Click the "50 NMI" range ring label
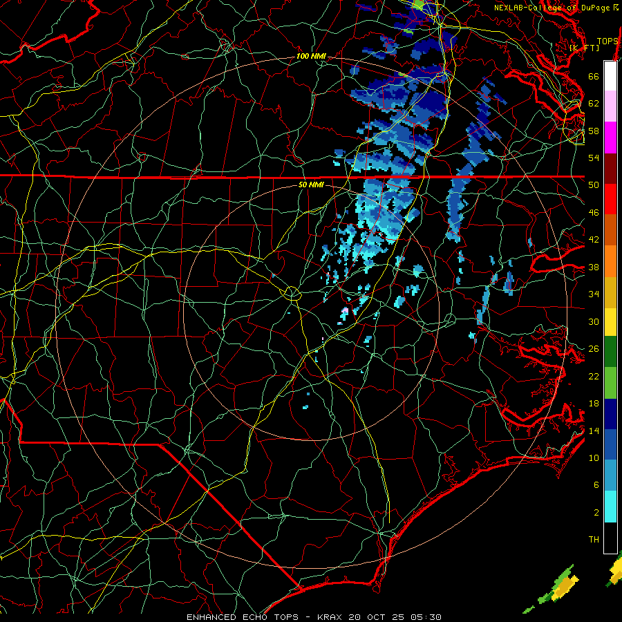Screen dimensions: 622x622 [x=311, y=185]
